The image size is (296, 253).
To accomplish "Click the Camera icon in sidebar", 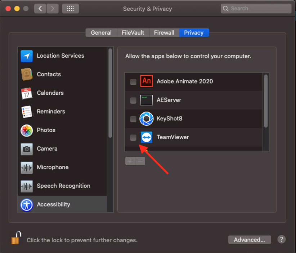I will [27, 149].
